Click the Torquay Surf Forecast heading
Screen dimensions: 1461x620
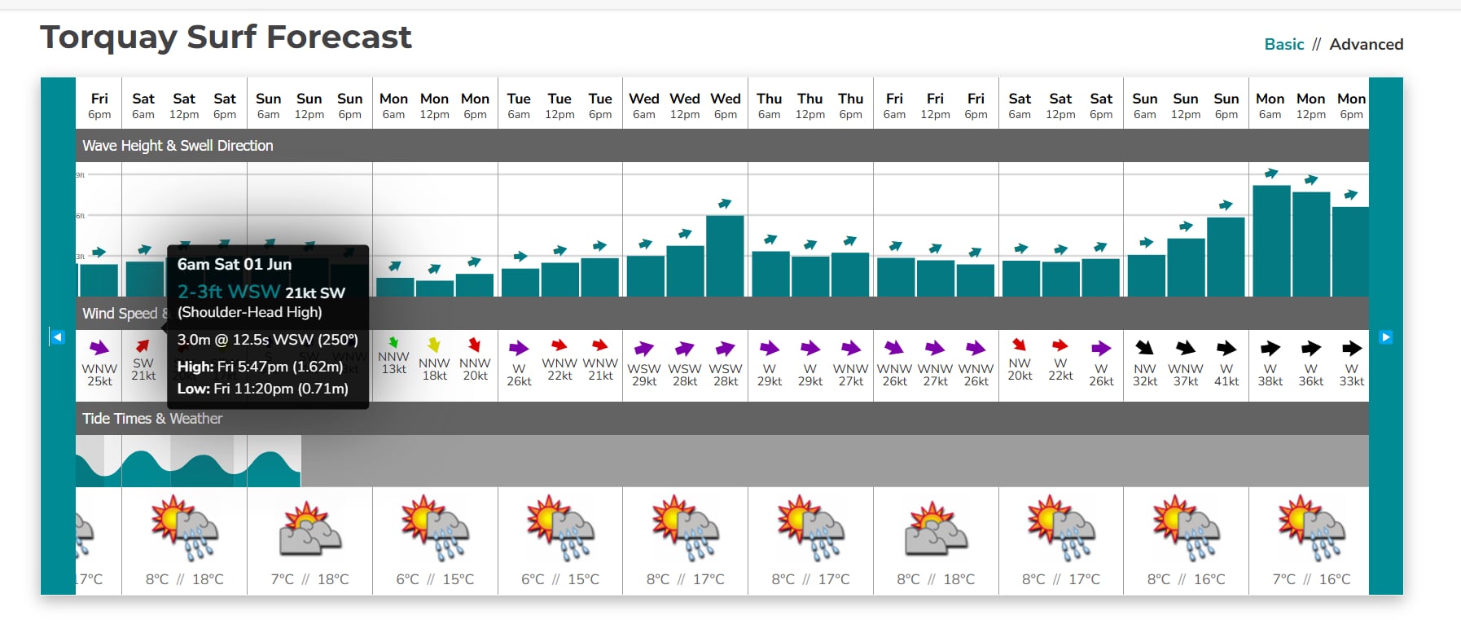click(226, 37)
